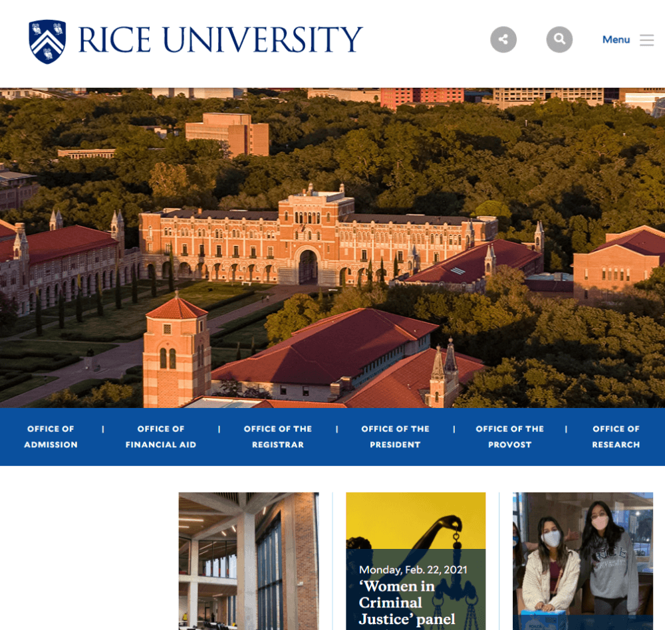The width and height of the screenshot is (665, 630).
Task: Open the hamburger menu icon
Action: (x=647, y=40)
